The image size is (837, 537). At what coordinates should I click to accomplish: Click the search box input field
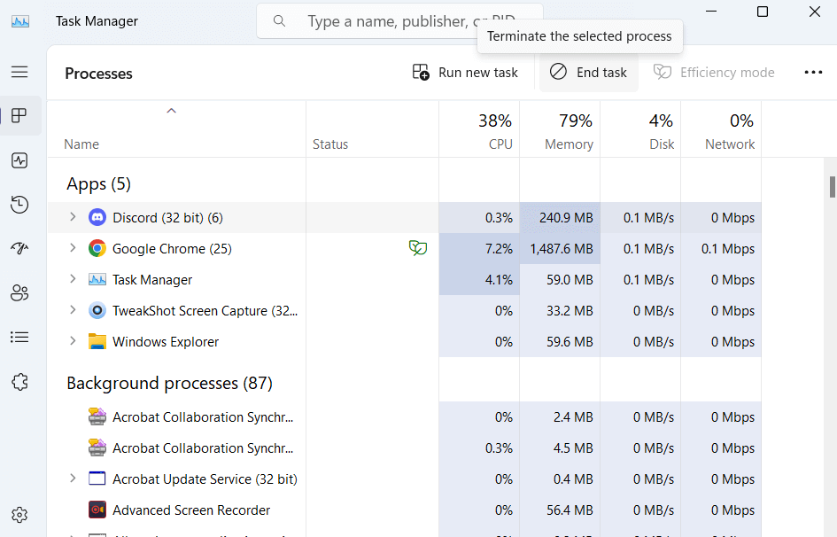[x=399, y=20]
